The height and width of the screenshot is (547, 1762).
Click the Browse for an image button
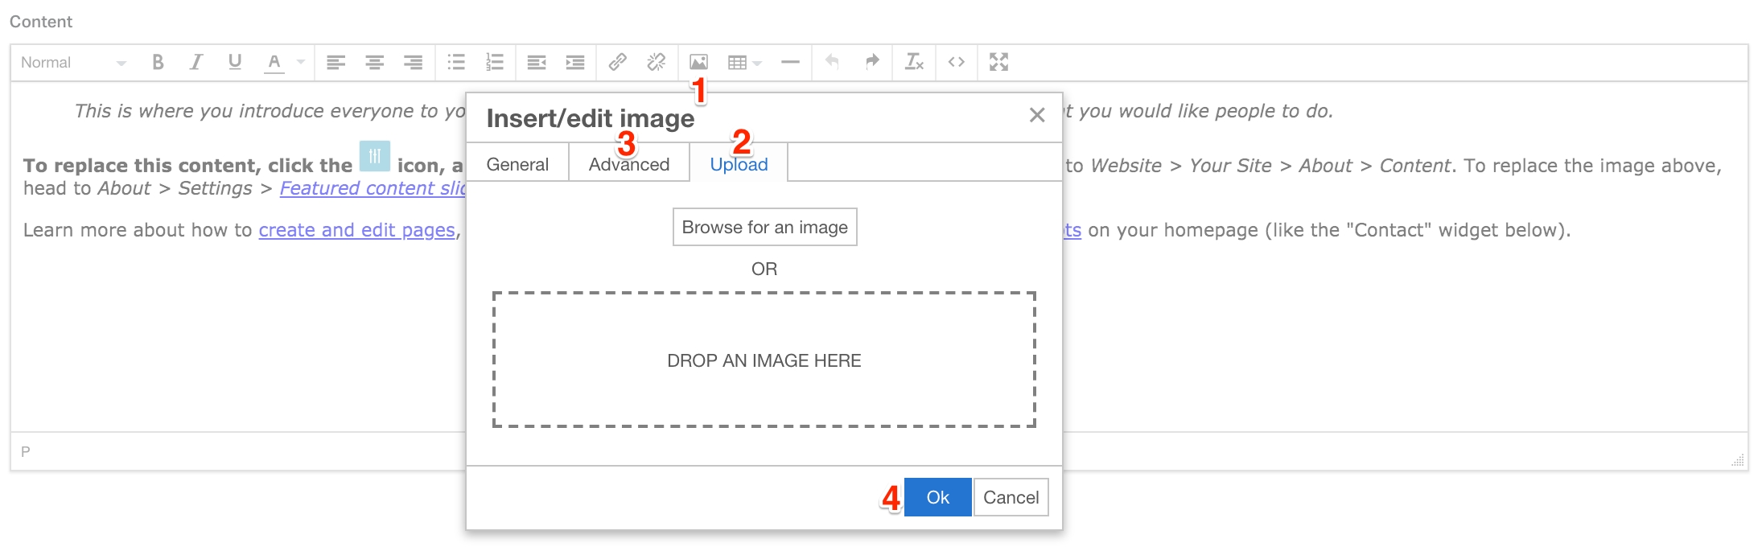pyautogui.click(x=764, y=227)
